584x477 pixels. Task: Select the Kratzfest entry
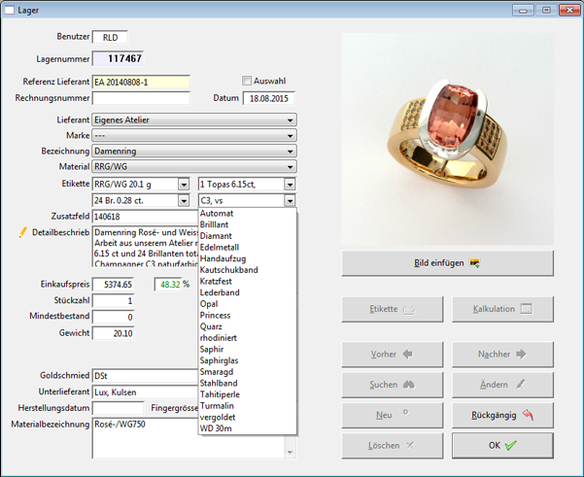coord(248,282)
